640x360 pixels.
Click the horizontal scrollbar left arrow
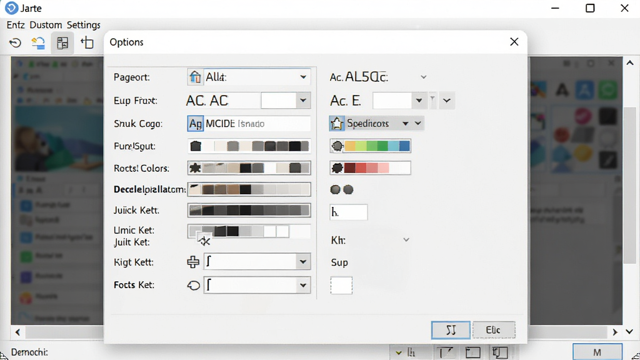point(17,332)
